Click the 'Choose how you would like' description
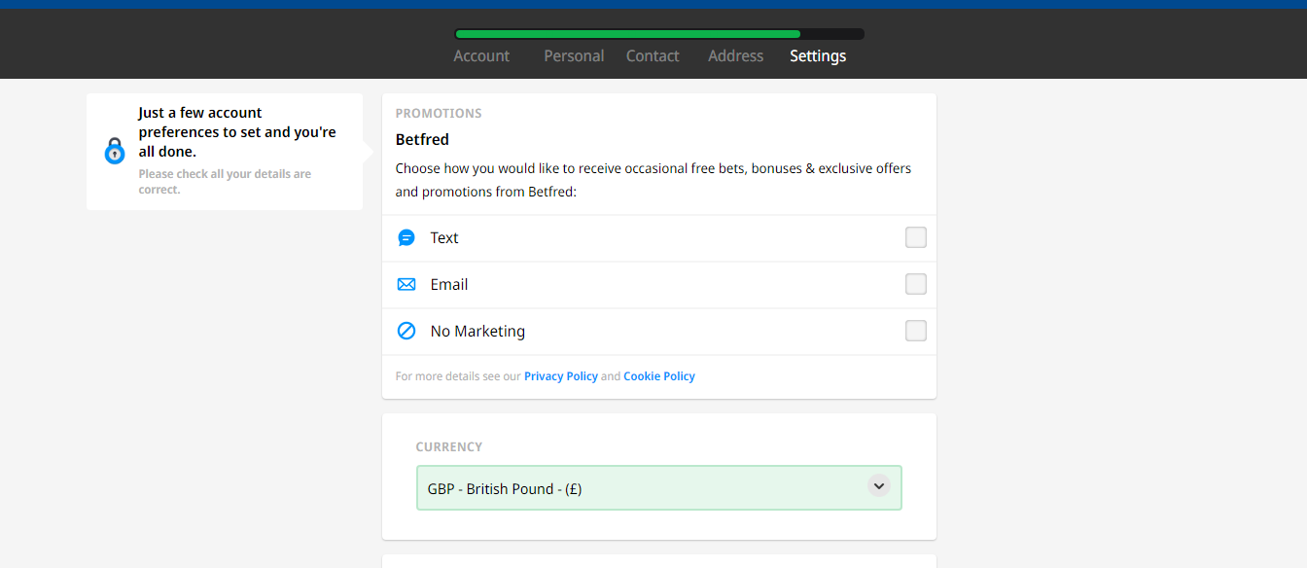 click(653, 180)
